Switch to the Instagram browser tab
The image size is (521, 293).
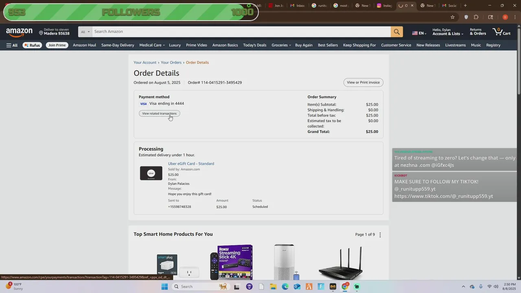pos(385,6)
